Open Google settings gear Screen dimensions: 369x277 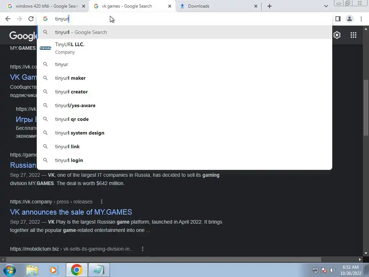337,35
